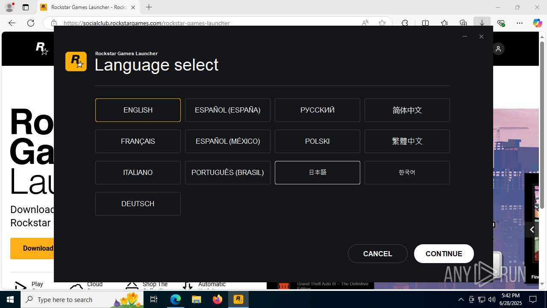The height and width of the screenshot is (308, 547).
Task: Click the Rockstar logo on the webpage header
Action: point(42,49)
